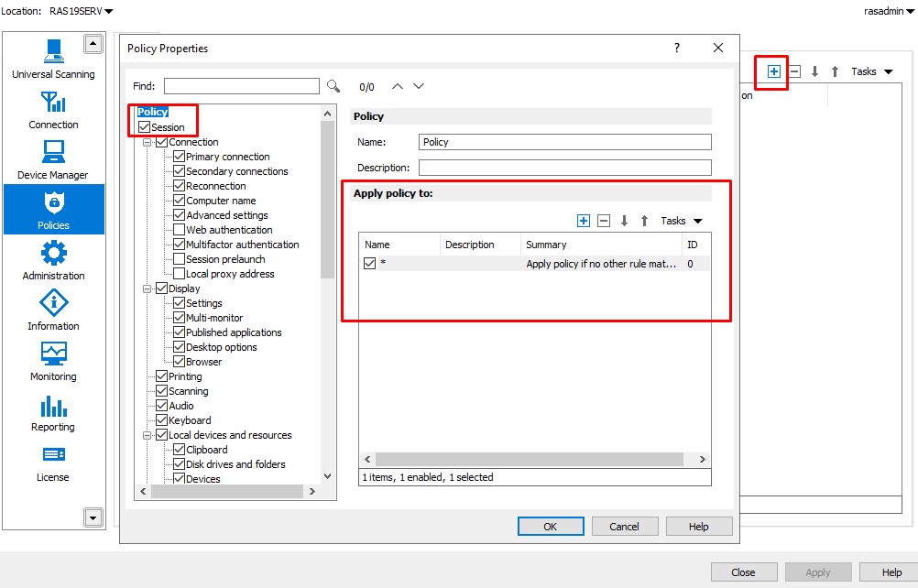The image size is (918, 588).
Task: Toggle the Session prelaunch checkbox
Action: (x=180, y=259)
